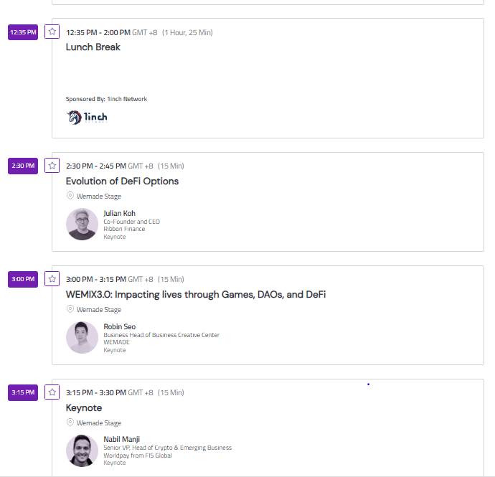Open the Keynote session title at 3:15 PM
Viewport: 495px width, 477px height.
84,408
